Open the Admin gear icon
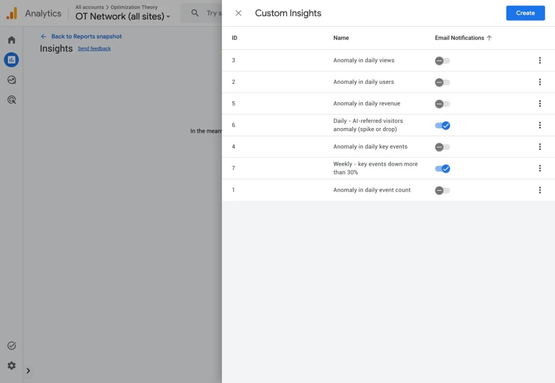The image size is (555, 383). [x=11, y=366]
